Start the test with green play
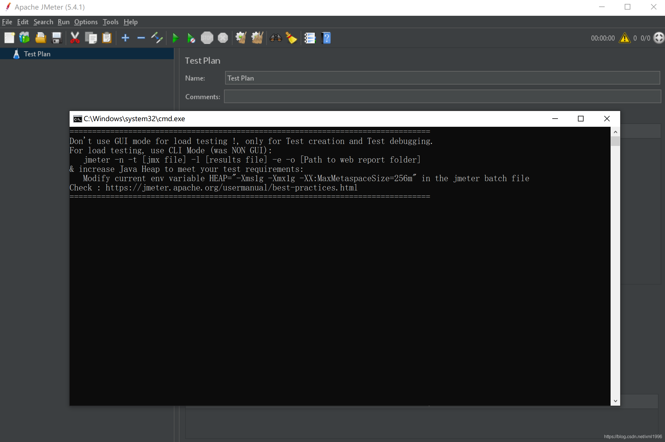Viewport: 665px width, 442px height. [x=175, y=38]
